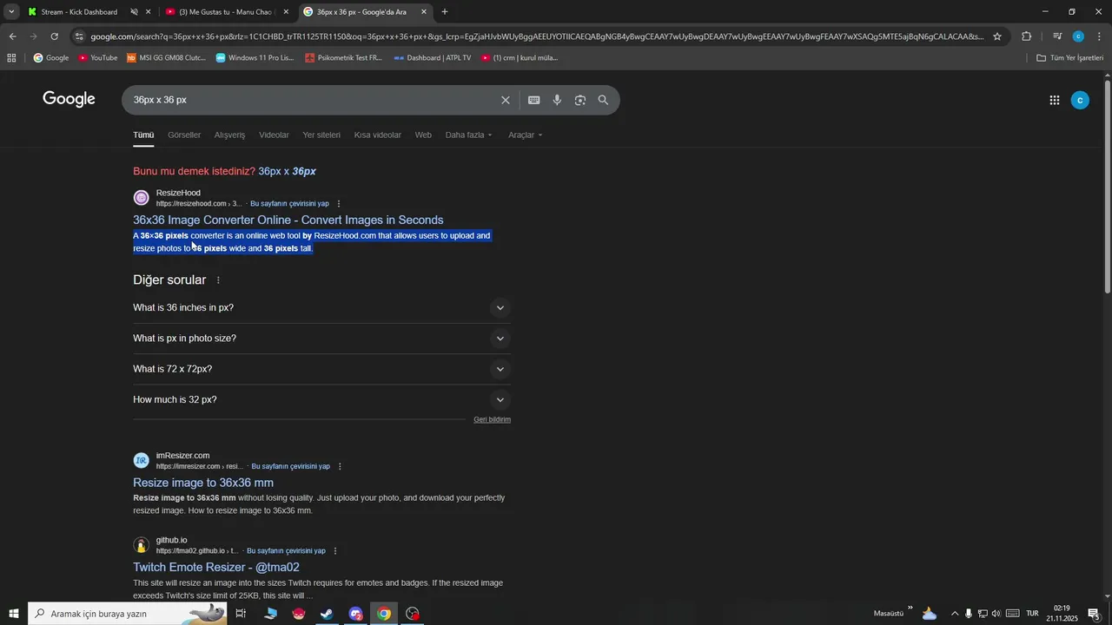This screenshot has height=625, width=1112.
Task: Open Steam from the taskbar
Action: [x=327, y=614]
